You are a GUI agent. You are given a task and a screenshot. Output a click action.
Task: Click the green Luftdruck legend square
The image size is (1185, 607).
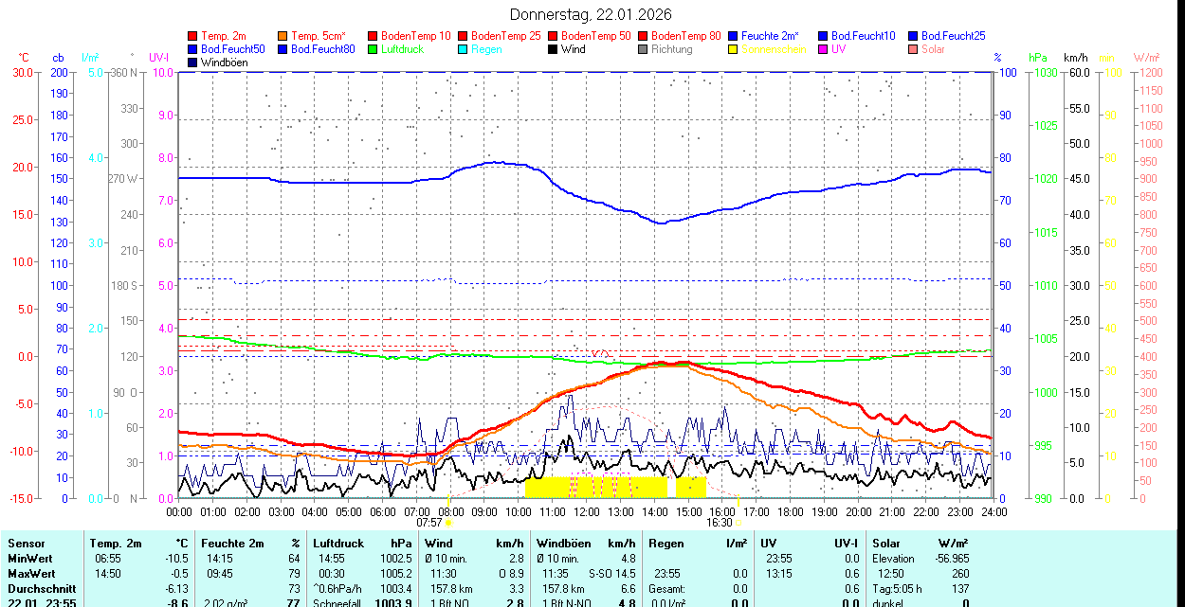coord(373,49)
